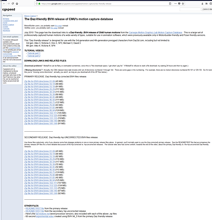Open the Tutorial part 2 link

34,56
